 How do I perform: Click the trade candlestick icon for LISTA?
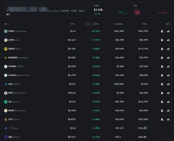pos(168,40)
